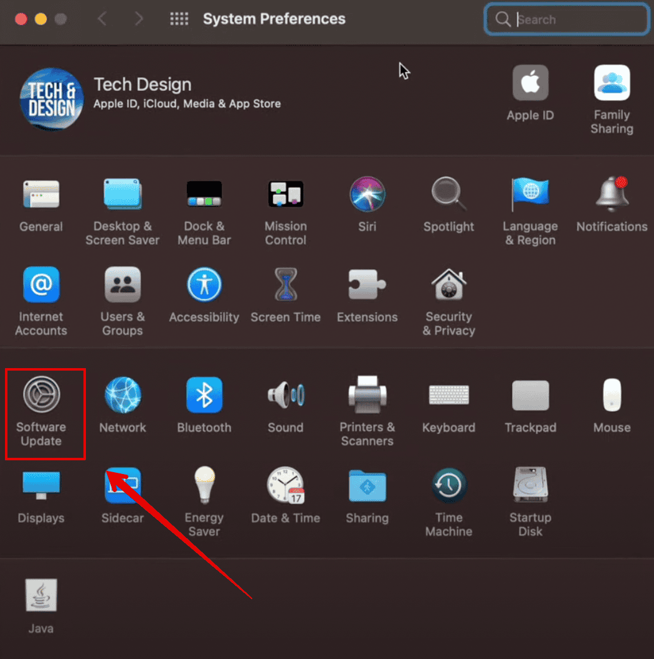Click the back navigation arrow
The width and height of the screenshot is (654, 659).
tap(102, 19)
